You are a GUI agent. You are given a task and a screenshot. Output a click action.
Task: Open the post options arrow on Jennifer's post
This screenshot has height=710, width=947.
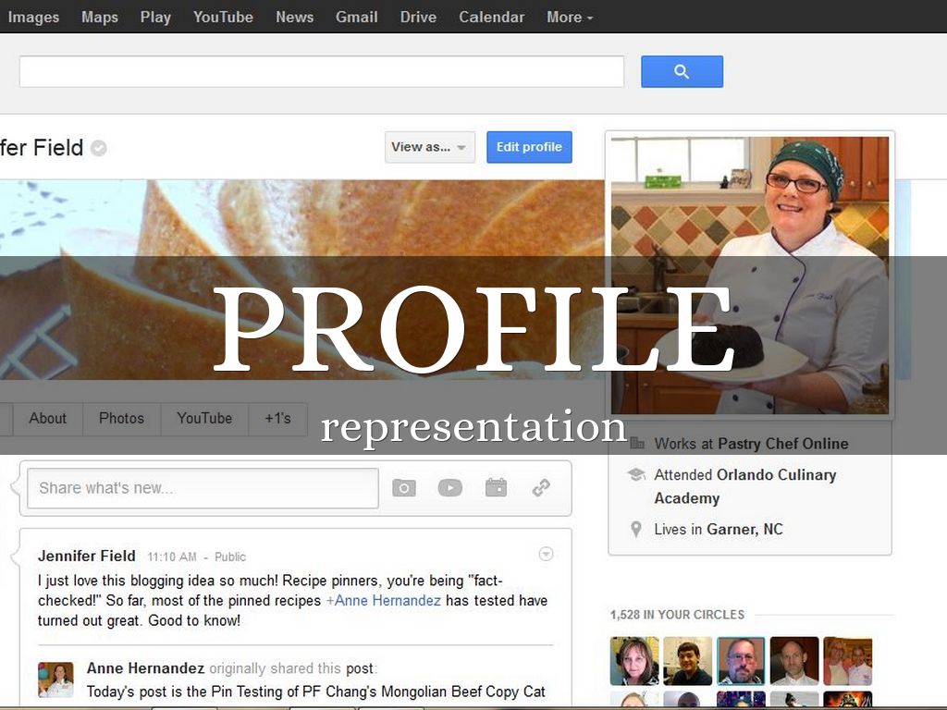click(546, 555)
